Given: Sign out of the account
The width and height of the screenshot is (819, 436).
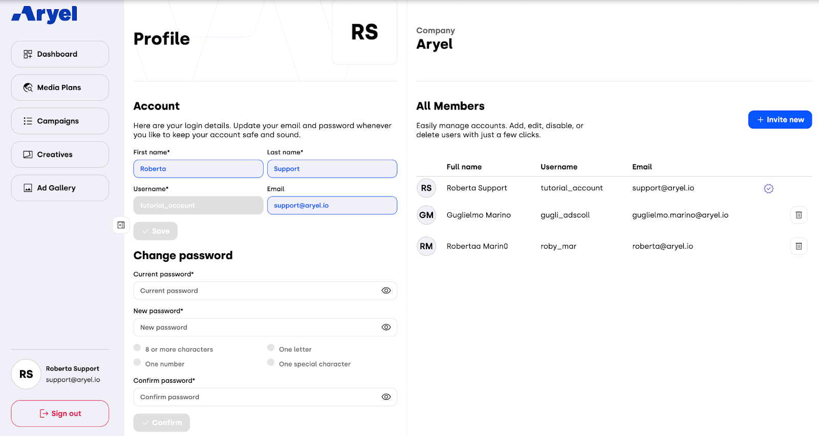Looking at the screenshot, I should [60, 413].
